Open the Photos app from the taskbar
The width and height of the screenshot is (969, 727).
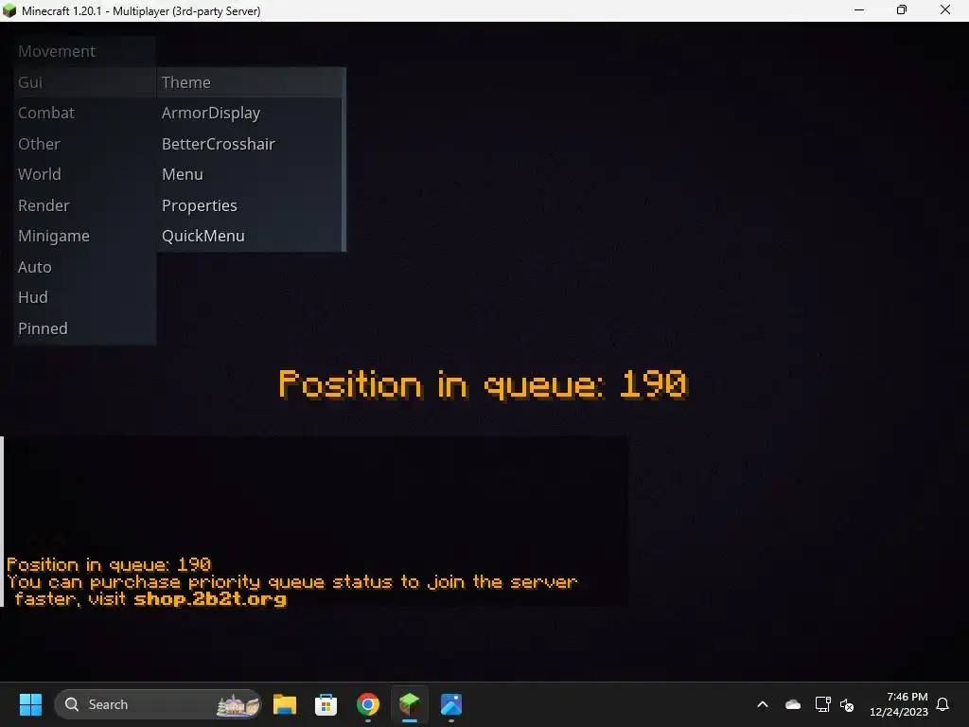coord(451,704)
